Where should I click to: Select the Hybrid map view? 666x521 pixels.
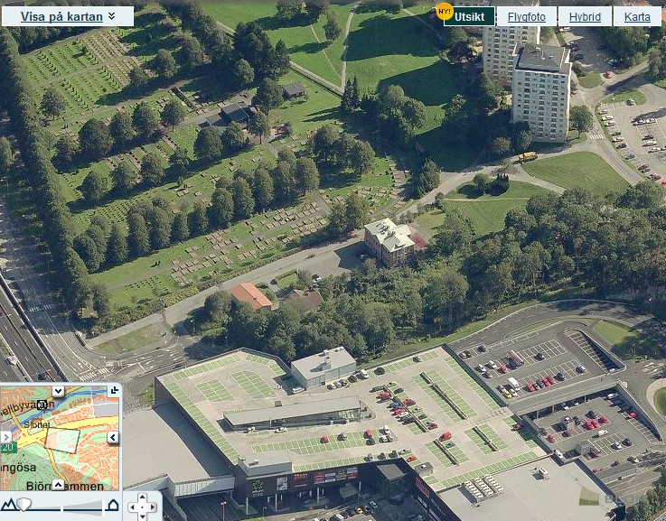(x=585, y=16)
